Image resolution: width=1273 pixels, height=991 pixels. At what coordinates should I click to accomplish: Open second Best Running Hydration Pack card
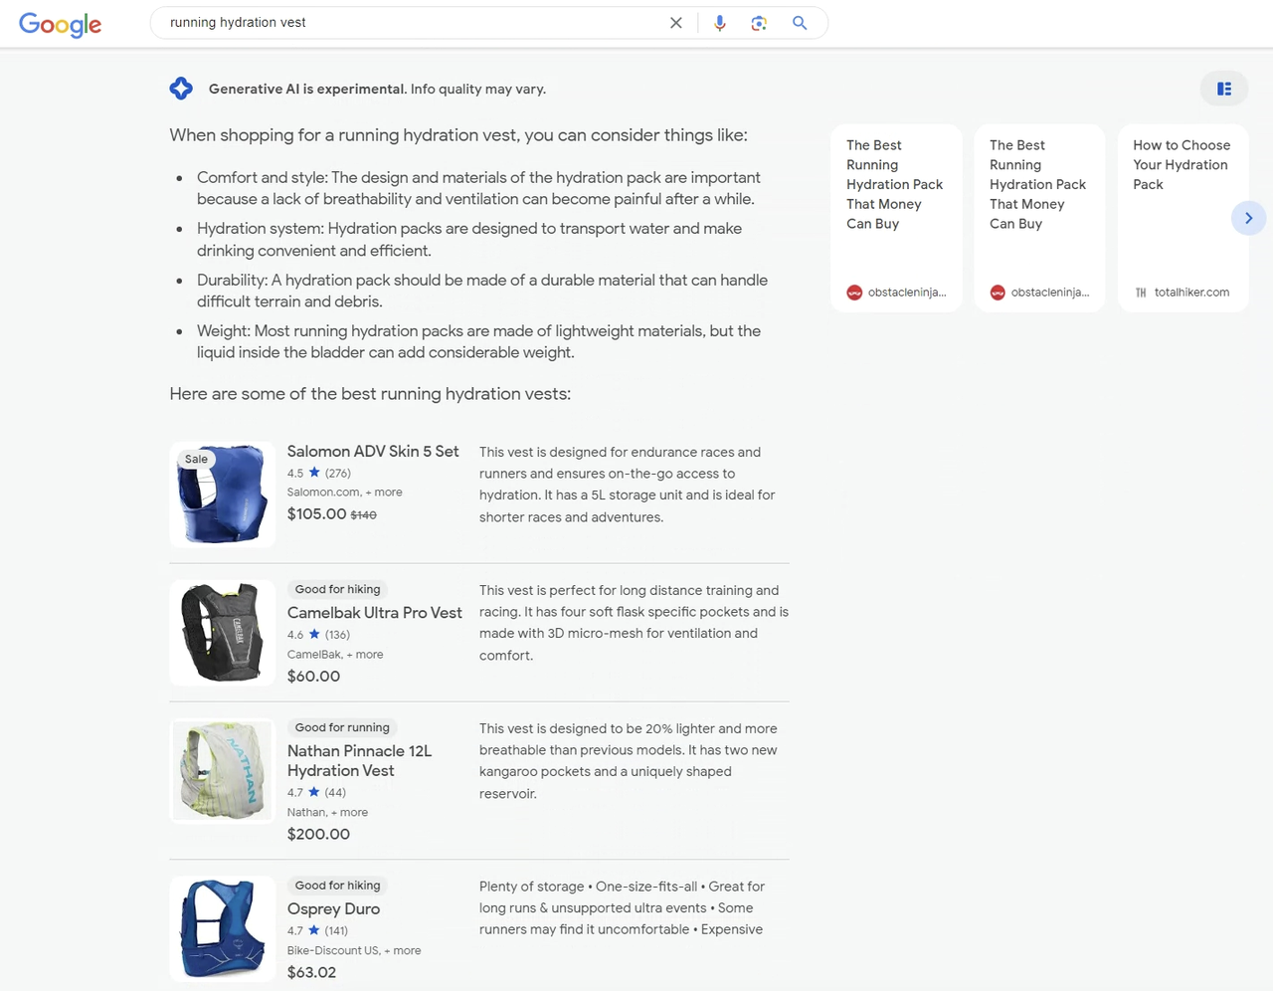click(x=1039, y=218)
